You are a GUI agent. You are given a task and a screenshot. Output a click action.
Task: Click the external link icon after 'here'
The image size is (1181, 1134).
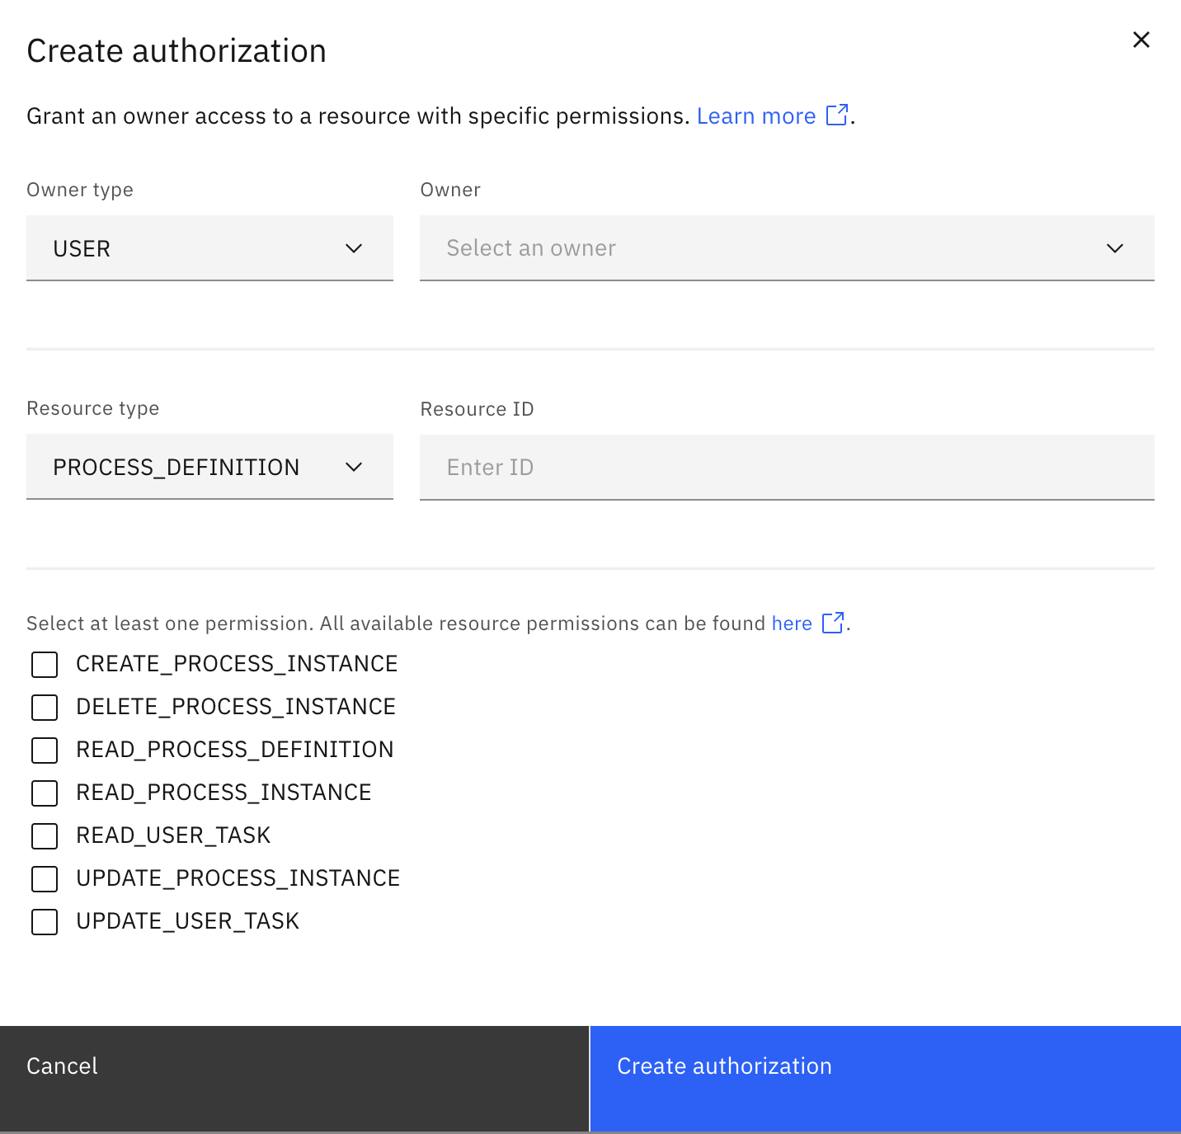point(833,623)
